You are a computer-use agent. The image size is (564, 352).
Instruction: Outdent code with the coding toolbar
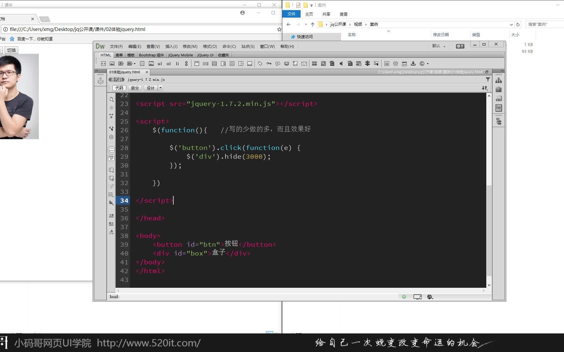[111, 224]
